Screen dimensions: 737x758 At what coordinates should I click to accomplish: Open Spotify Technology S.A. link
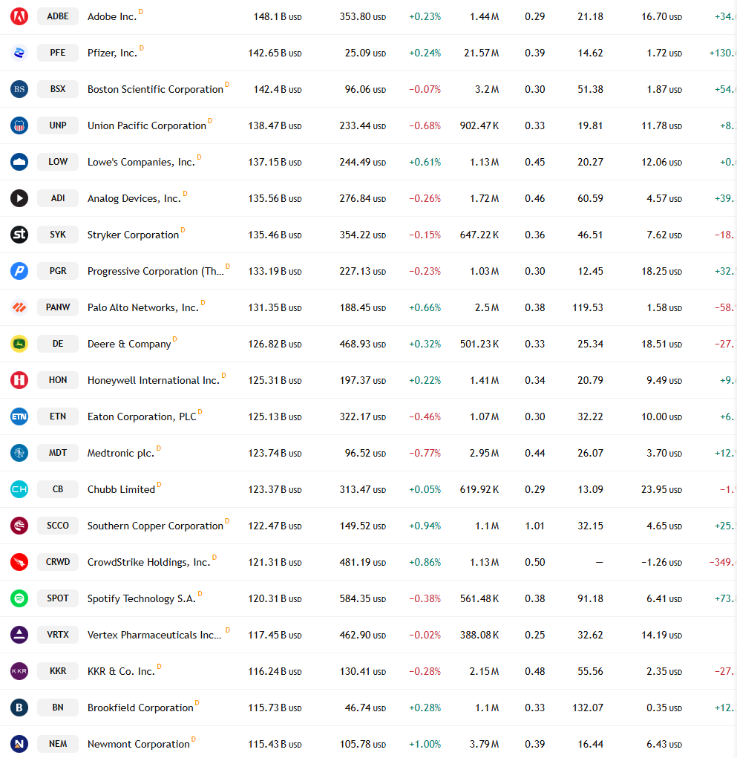coord(142,599)
